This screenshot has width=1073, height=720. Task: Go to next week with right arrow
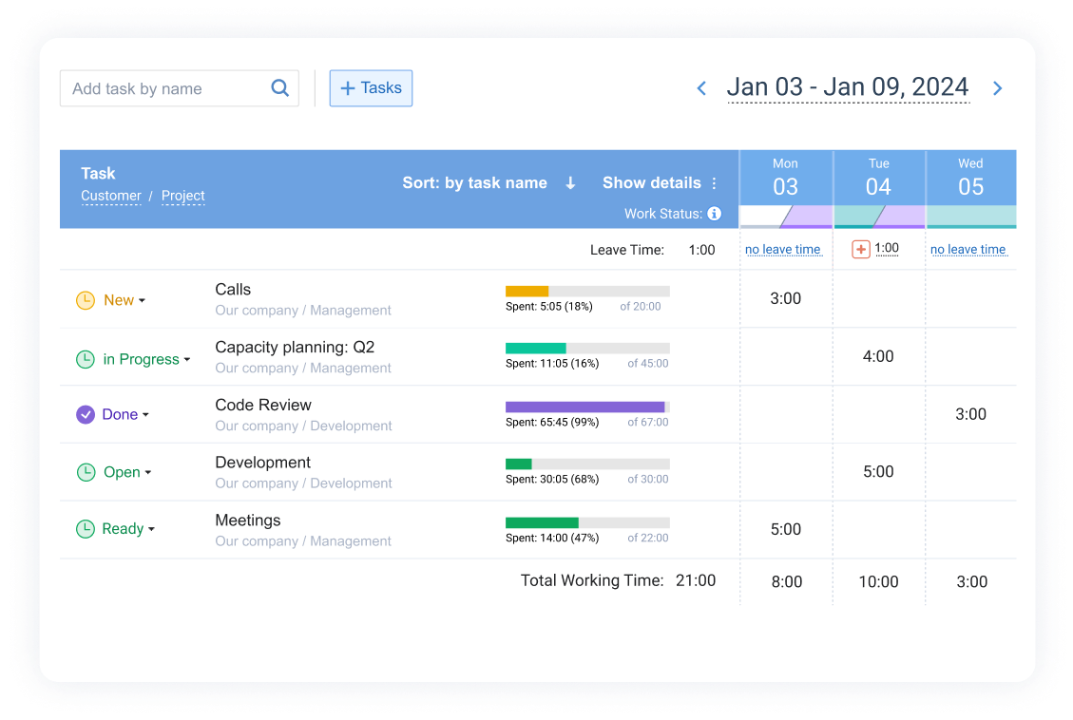pyautogui.click(x=997, y=87)
